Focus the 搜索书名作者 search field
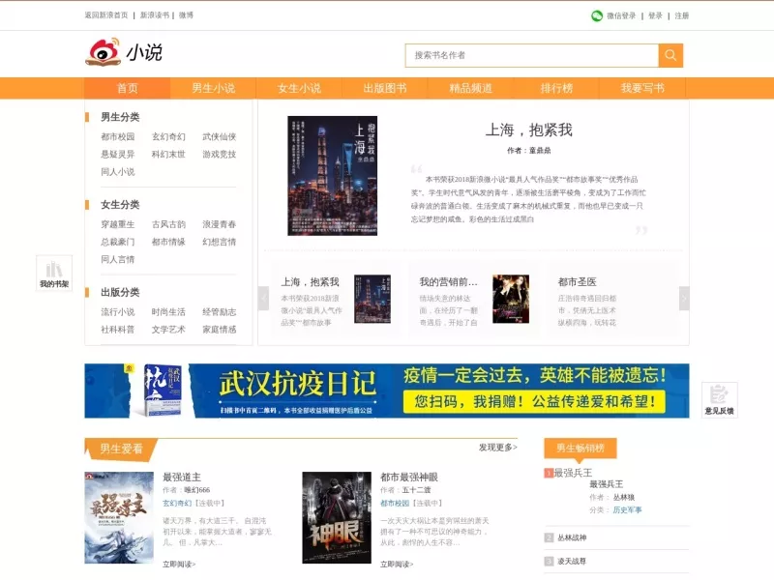Screen dimensions: 774x580 531,55
